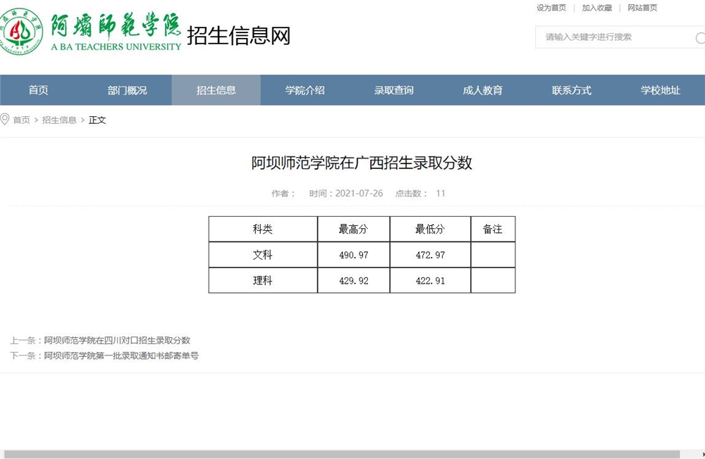Click the location pin icon in breadcrumb
Image resolution: width=705 pixels, height=459 pixels.
[4, 120]
